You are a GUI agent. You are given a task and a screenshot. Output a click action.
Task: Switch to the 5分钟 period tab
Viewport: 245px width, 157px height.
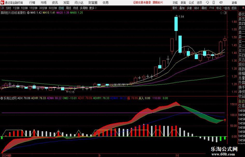coord(24,8)
